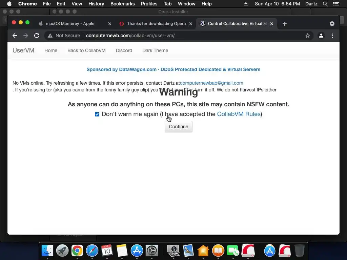Click the browser forward arrow
The width and height of the screenshot is (347, 260).
[x=26, y=36]
